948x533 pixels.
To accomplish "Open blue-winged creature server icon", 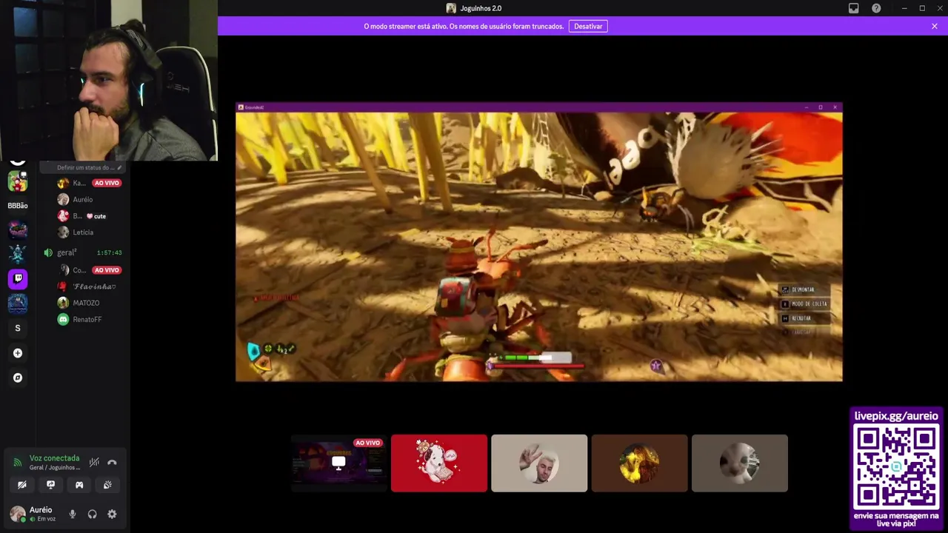I will point(18,254).
